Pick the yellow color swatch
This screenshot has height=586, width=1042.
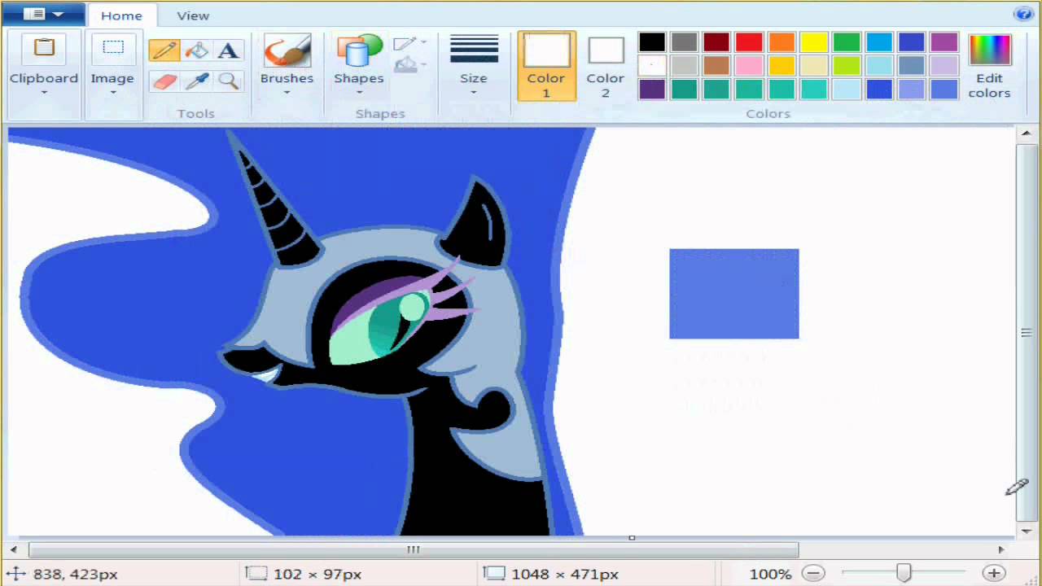click(x=814, y=42)
